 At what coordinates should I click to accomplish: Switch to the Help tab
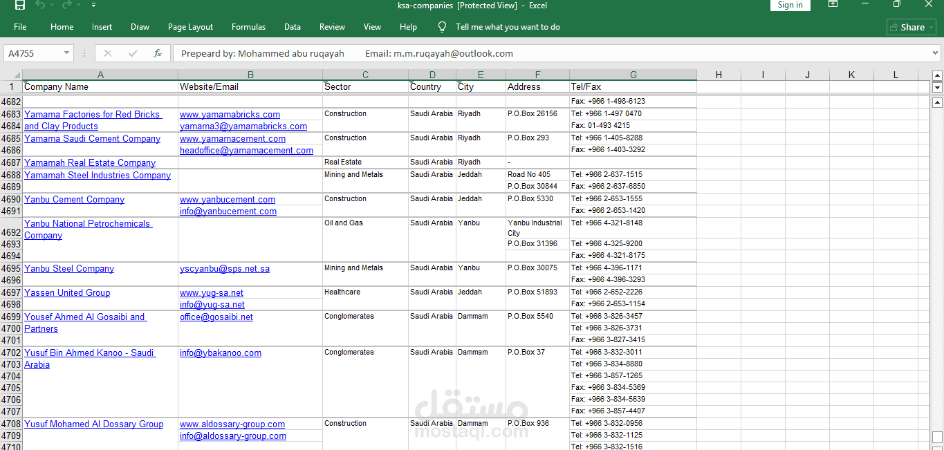pos(408,27)
